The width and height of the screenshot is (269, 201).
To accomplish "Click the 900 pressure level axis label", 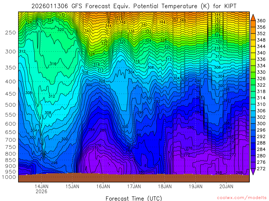I will pyautogui.click(x=11, y=166).
